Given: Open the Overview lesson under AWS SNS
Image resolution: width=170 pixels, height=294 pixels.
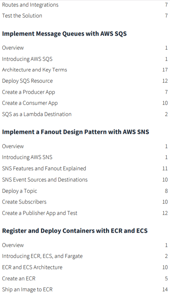Looking at the screenshot, I should click(13, 146).
